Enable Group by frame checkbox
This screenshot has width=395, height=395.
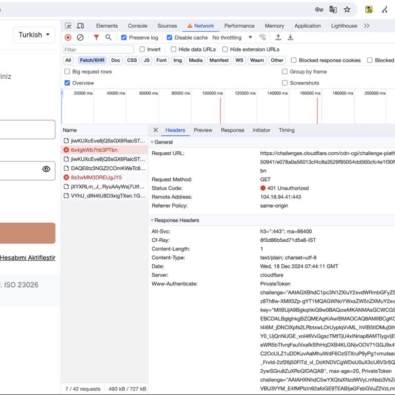click(x=284, y=71)
